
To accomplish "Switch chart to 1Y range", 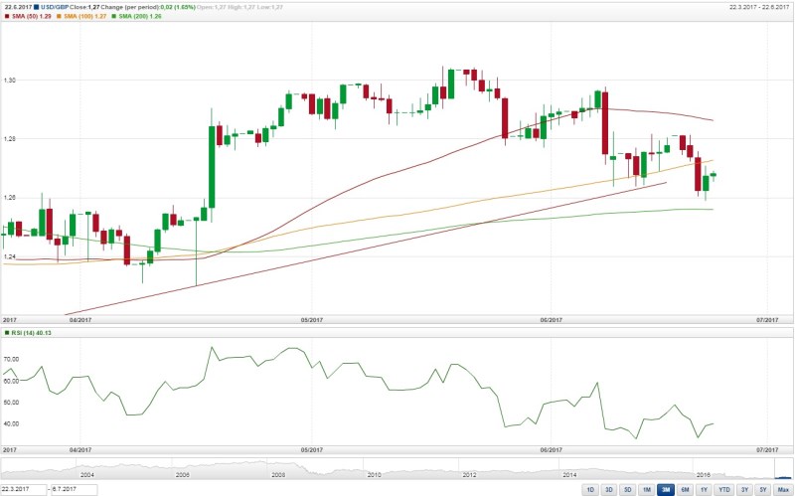I will tap(704, 490).
